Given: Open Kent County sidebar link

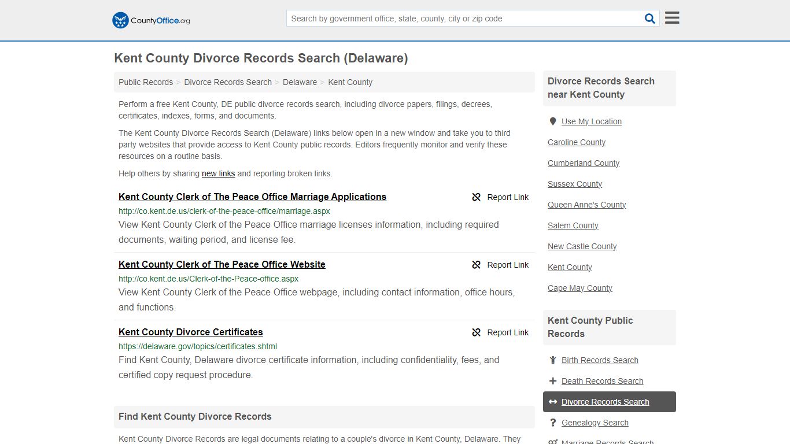Looking at the screenshot, I should 570,267.
